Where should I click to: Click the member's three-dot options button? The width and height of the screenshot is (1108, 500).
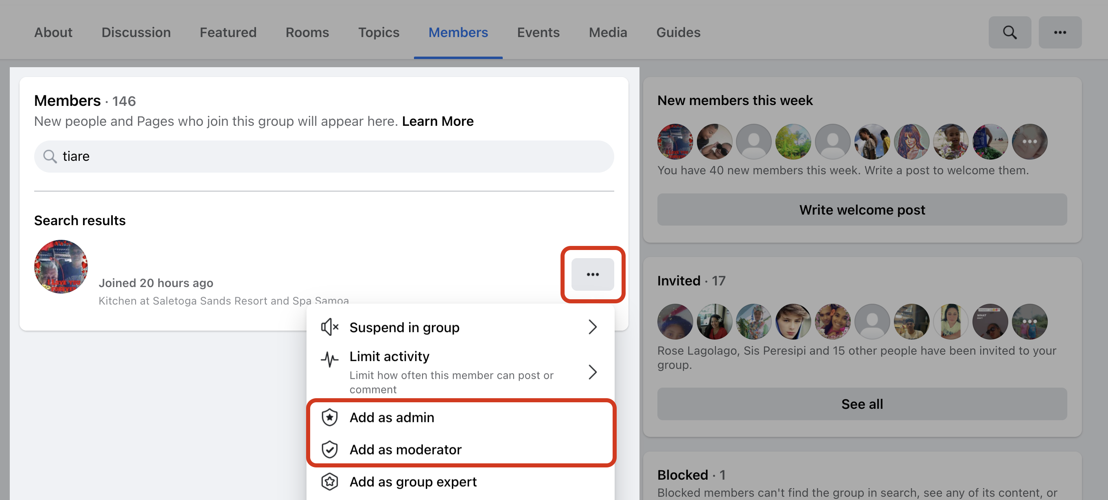pos(592,274)
